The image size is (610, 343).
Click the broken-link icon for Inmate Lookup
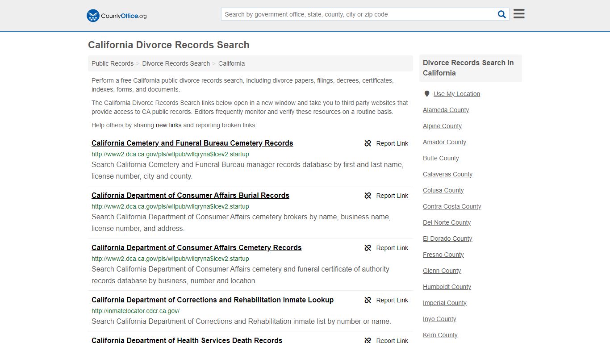[368, 300]
